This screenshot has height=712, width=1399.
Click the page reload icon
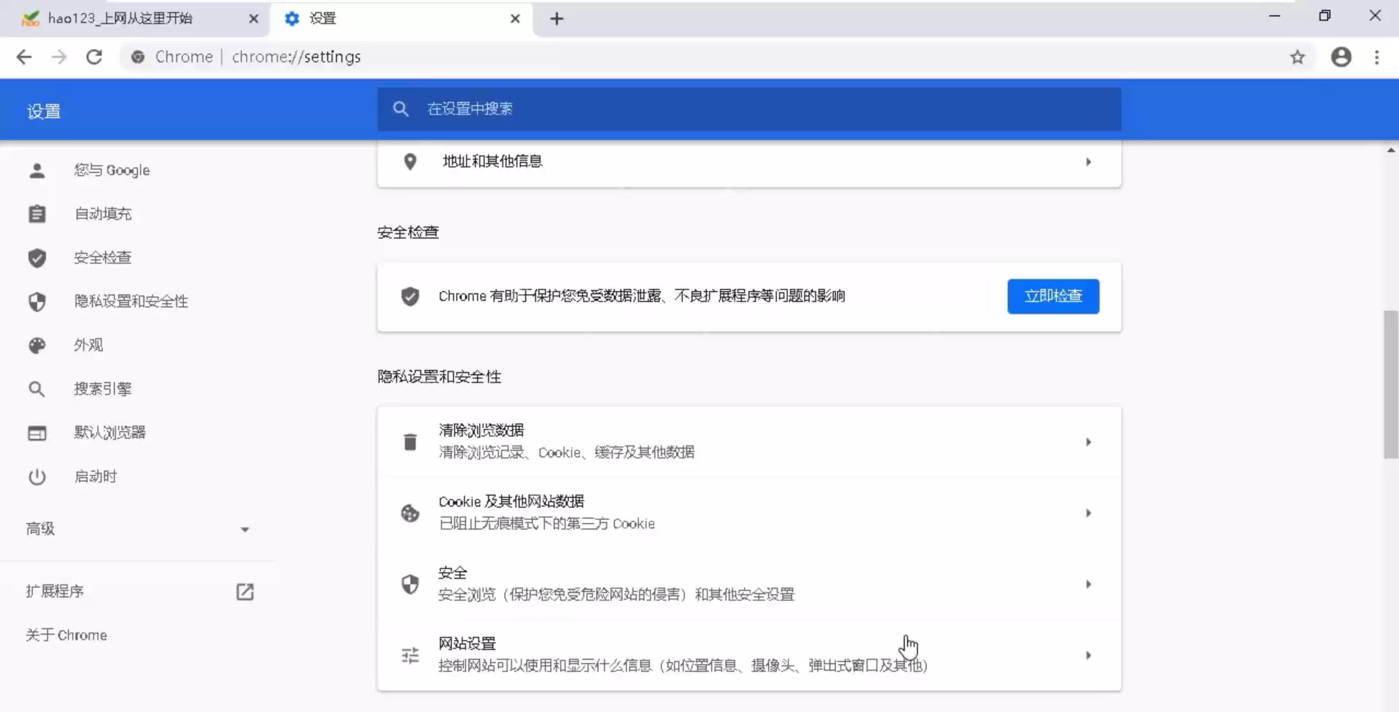click(x=94, y=56)
